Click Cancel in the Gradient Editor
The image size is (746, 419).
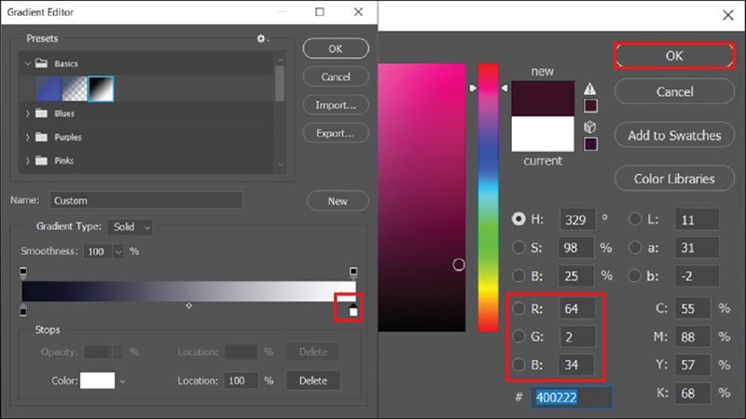tap(336, 76)
